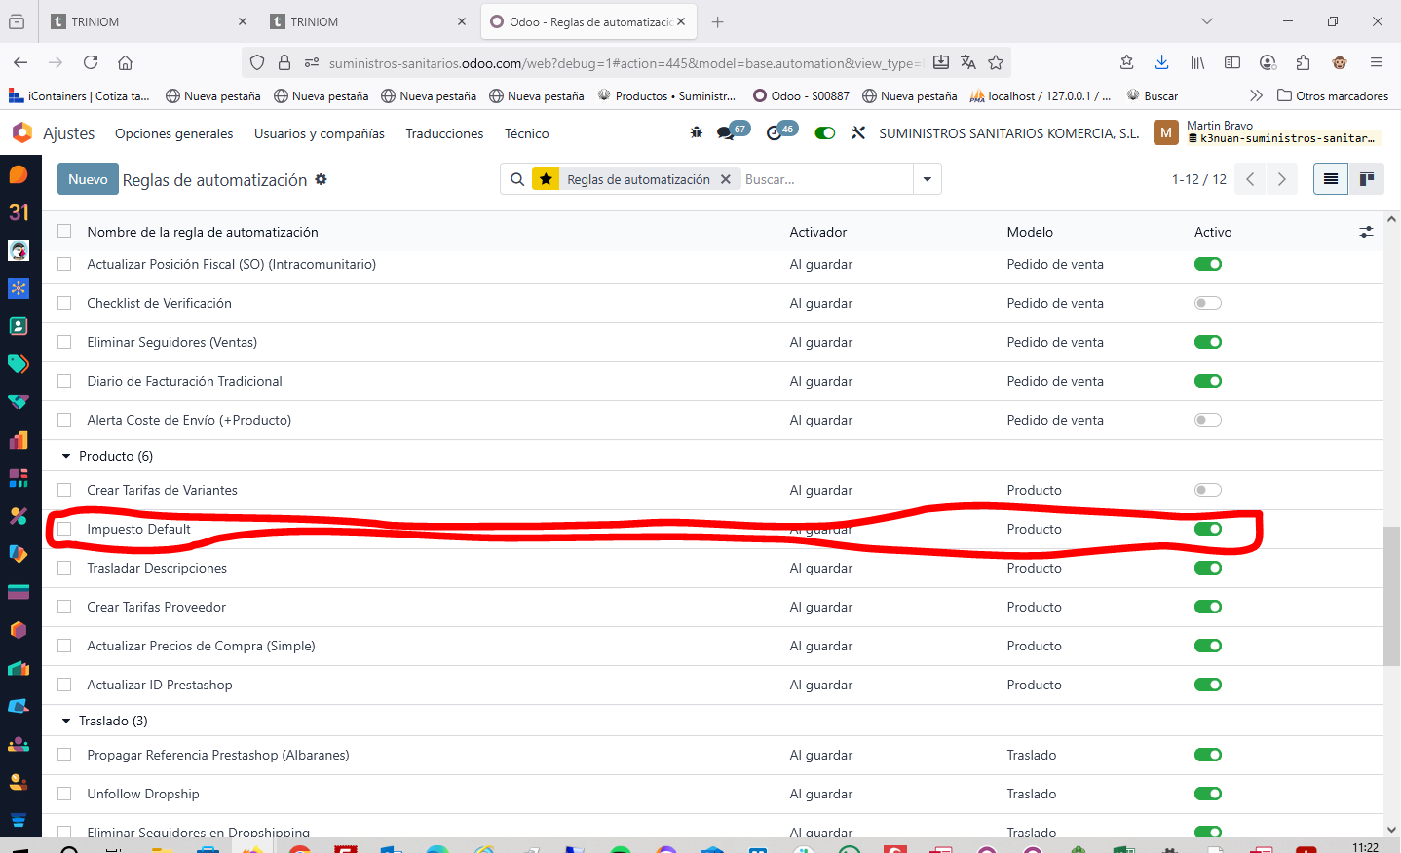This screenshot has width=1401, height=853.
Task: Switch to list view
Action: point(1330,179)
